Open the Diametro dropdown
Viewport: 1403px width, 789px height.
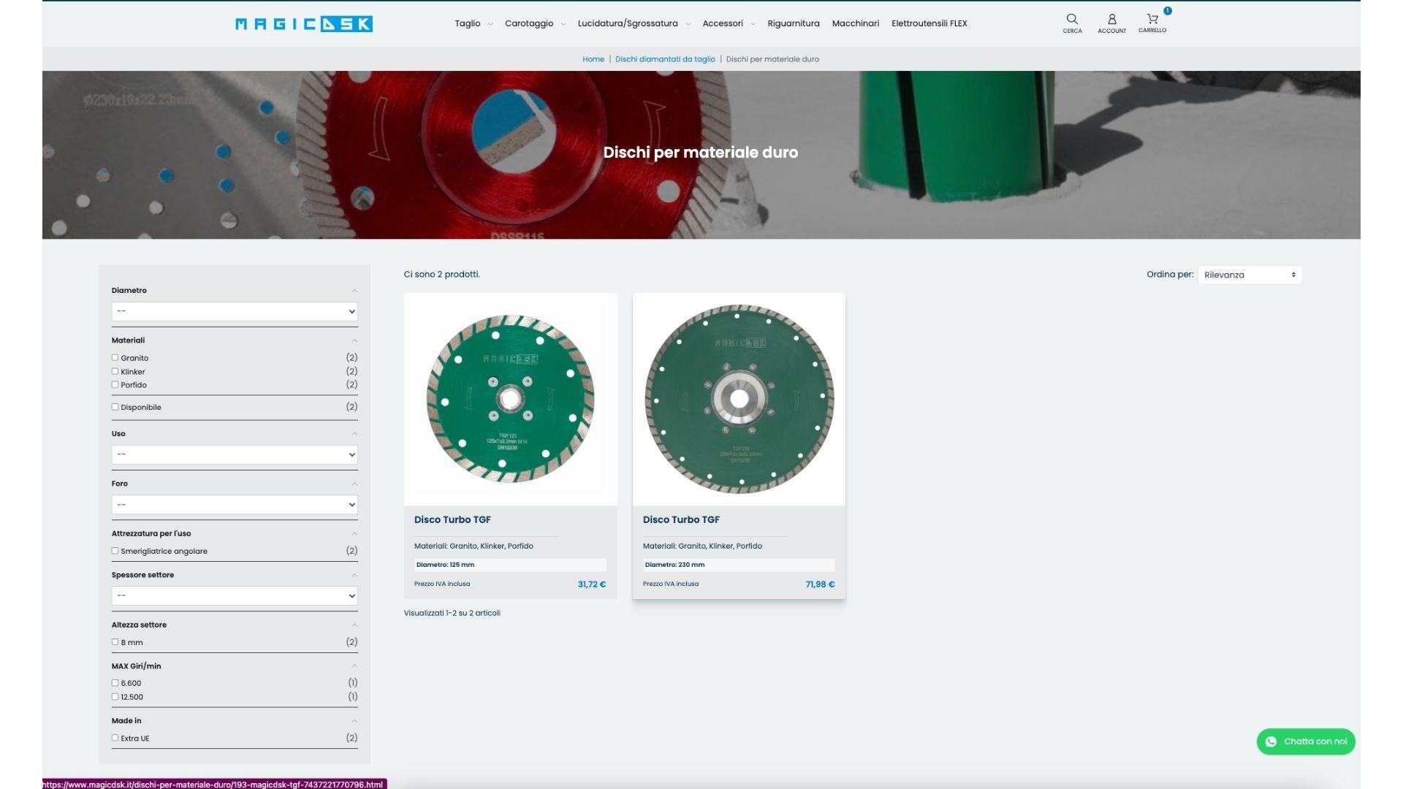[x=235, y=311]
